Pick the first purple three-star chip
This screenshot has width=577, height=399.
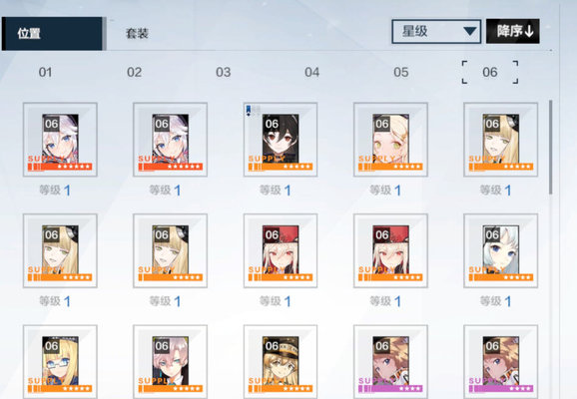(x=390, y=362)
